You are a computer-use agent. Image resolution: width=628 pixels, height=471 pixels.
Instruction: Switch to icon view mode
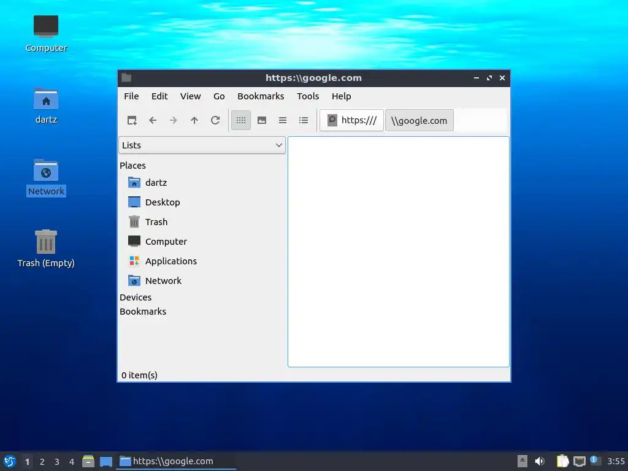(241, 120)
